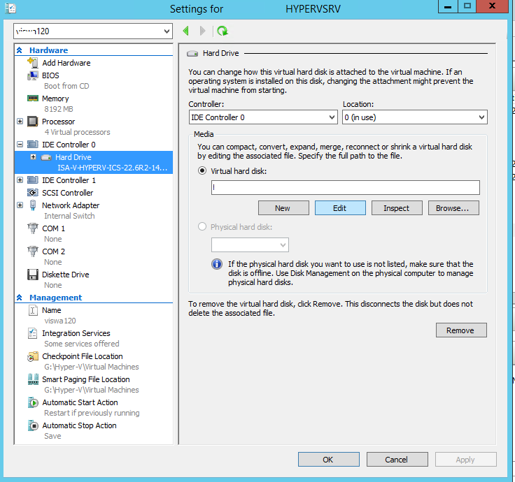Select the Virtual hard disk radio button
The width and height of the screenshot is (515, 482).
(202, 171)
